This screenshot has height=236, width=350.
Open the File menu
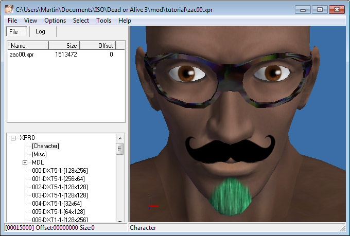(x=12, y=21)
